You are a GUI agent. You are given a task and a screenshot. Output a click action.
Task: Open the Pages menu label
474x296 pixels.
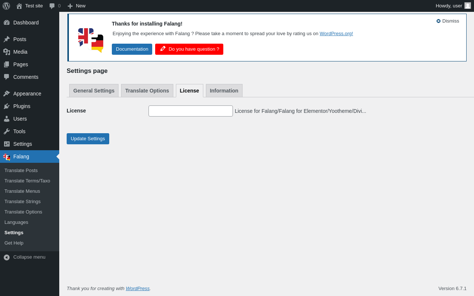pyautogui.click(x=21, y=64)
